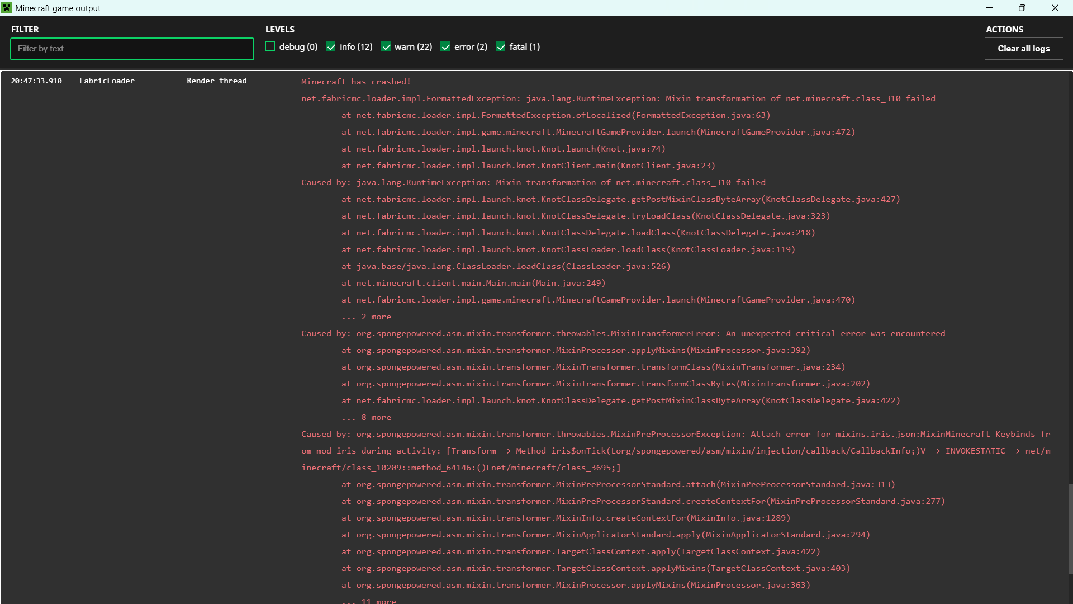Click the ClassLoader.java:526 stack line
This screenshot has width=1073, height=604.
click(506, 266)
